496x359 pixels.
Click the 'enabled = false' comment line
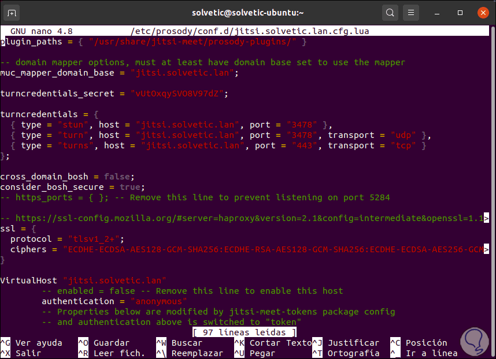[x=193, y=291]
